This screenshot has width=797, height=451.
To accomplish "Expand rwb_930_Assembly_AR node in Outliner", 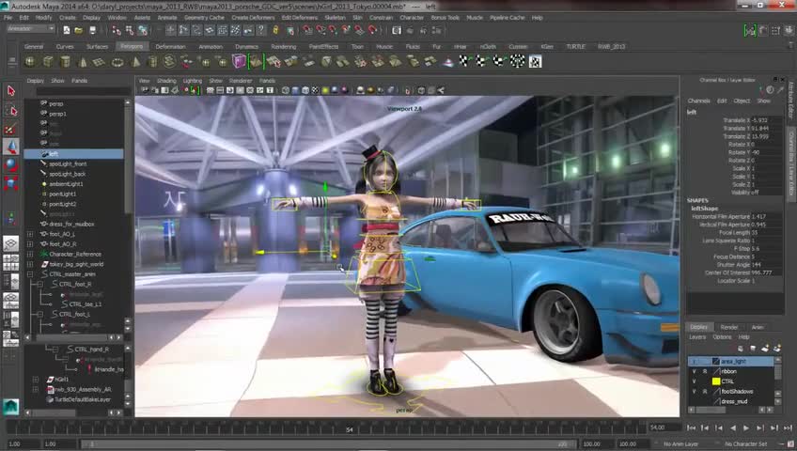I will coord(36,390).
